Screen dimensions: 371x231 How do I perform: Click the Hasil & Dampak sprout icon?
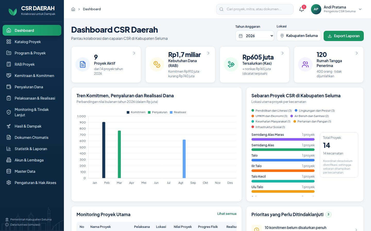coord(9,126)
